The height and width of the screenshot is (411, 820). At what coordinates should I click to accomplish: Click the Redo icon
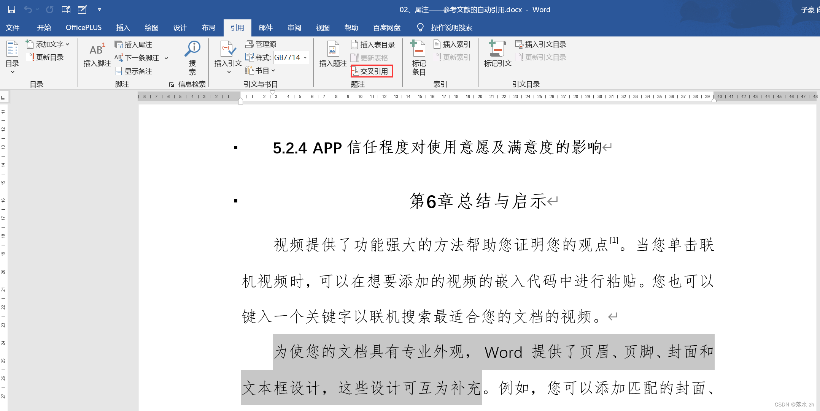pyautogui.click(x=50, y=9)
